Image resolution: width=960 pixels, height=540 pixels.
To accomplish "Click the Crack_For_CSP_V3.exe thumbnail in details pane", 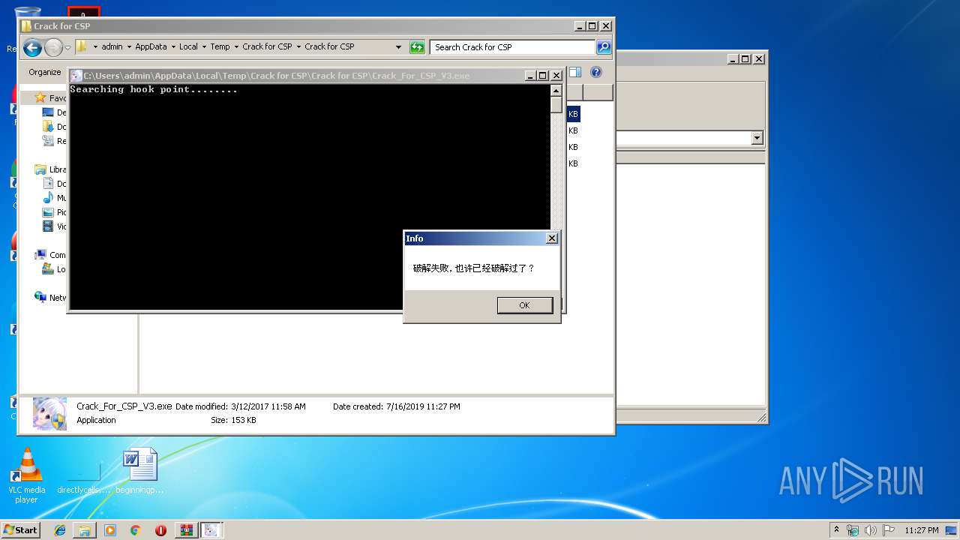I will pos(49,413).
